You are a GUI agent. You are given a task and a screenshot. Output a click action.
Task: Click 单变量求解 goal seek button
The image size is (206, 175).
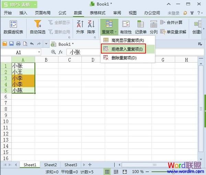pyautogui.click(x=173, y=32)
